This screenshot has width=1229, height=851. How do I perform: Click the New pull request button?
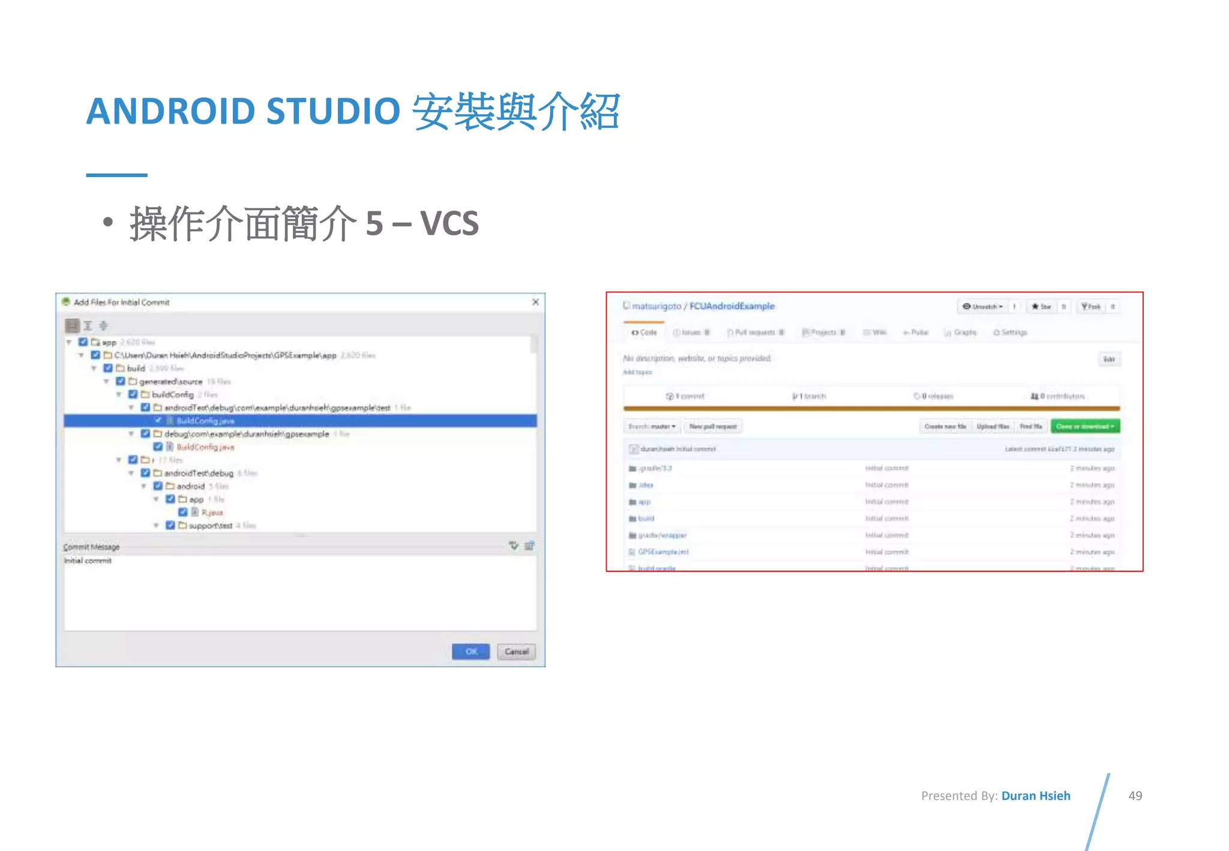(x=713, y=426)
